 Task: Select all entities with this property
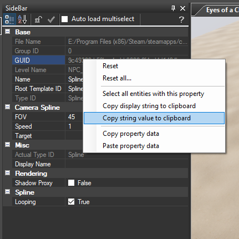tap(154, 94)
